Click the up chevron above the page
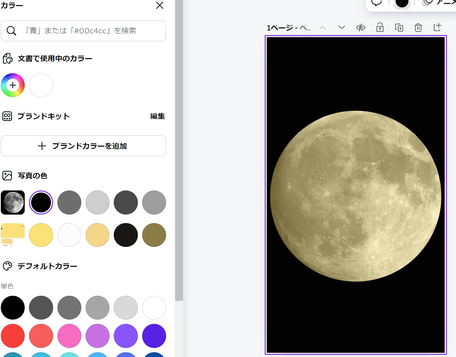 point(323,27)
